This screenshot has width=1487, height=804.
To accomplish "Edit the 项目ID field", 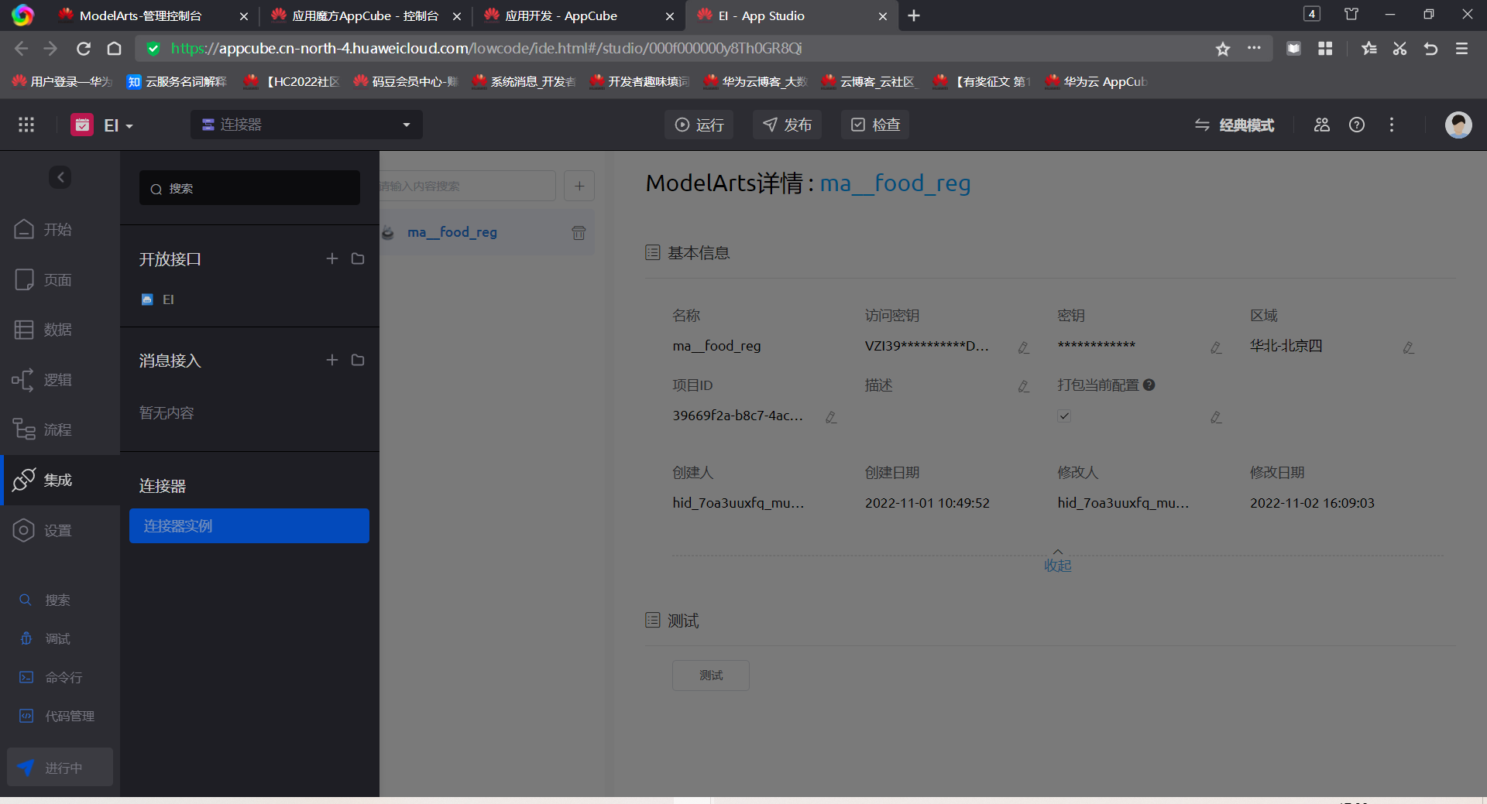I will tap(831, 417).
